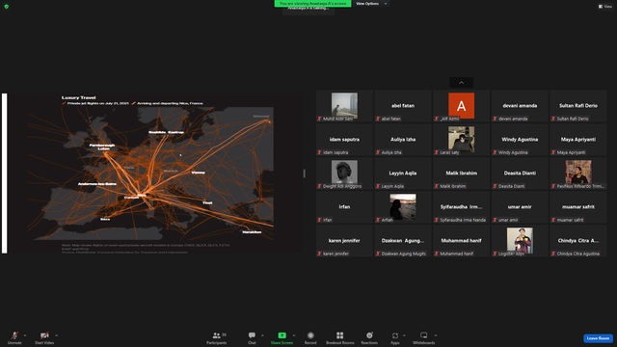Click muted mic icon on Malik Ibrahim tile
The width and height of the screenshot is (617, 347).
pyautogui.click(x=437, y=186)
